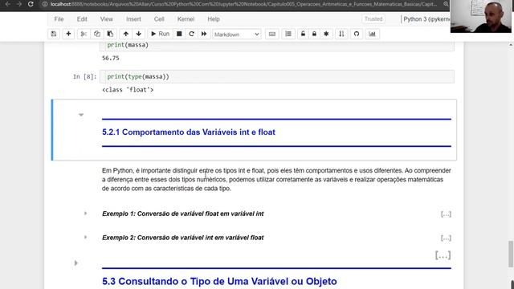The height and width of the screenshot is (289, 514).
Task: Click the large ellipsis above section 5.3
Action: 443,255
